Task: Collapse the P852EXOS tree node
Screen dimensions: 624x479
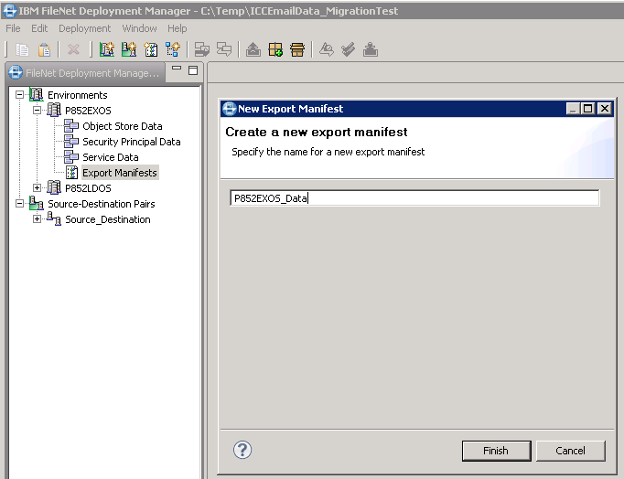Action: (x=37, y=110)
